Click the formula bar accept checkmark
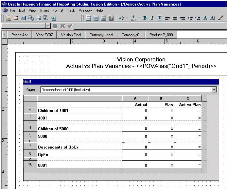 click(x=70, y=26)
